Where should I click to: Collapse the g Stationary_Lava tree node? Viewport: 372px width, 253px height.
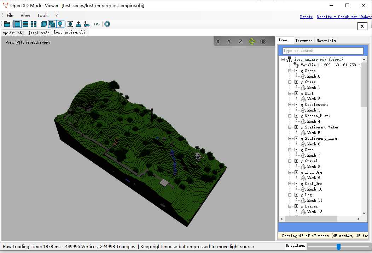290,138
